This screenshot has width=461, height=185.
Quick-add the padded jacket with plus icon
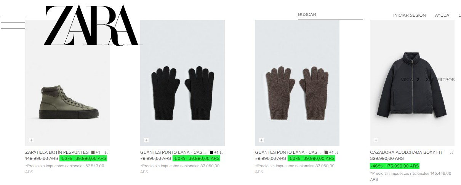coord(376,140)
